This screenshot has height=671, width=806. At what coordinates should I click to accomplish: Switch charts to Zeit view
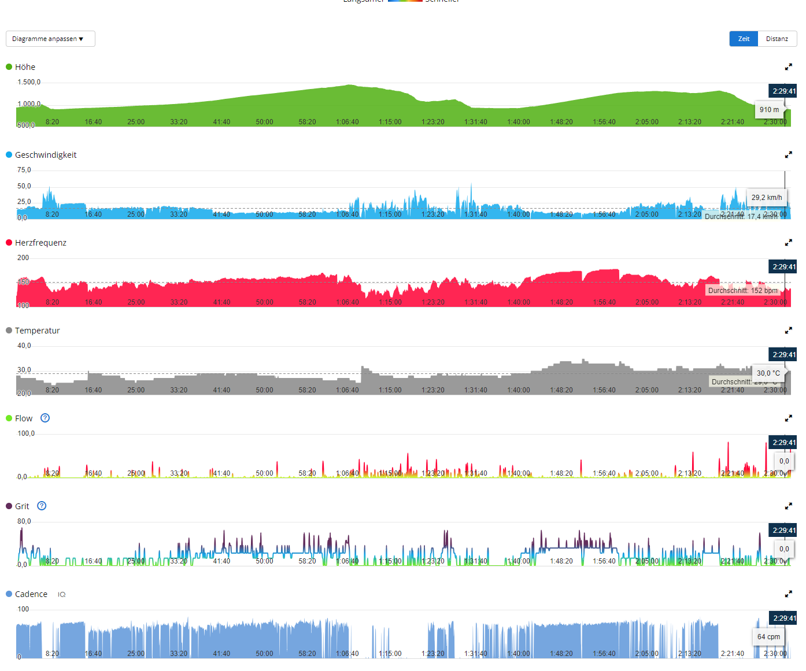[x=744, y=39]
